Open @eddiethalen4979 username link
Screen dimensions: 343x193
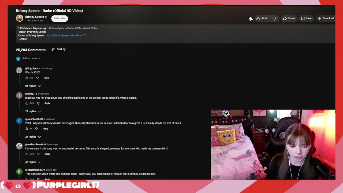35,170
